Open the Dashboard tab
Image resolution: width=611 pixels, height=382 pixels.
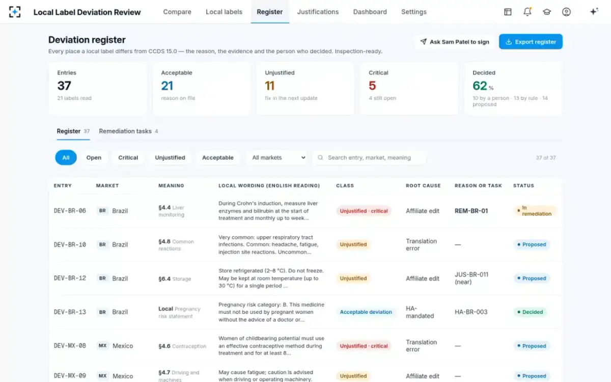370,12
